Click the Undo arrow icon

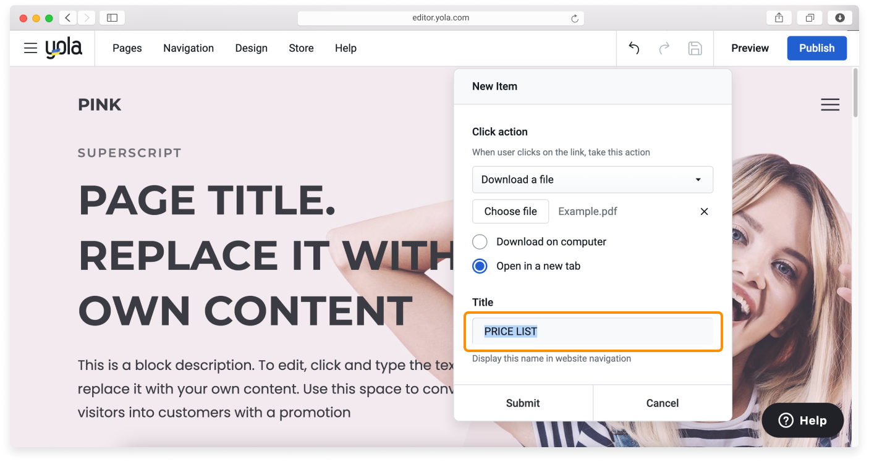[634, 48]
